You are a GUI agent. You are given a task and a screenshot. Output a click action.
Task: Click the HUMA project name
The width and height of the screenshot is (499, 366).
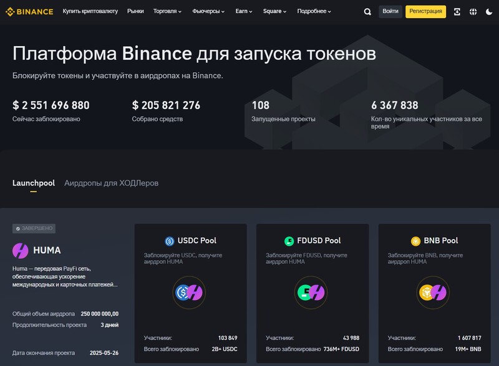(x=47, y=251)
